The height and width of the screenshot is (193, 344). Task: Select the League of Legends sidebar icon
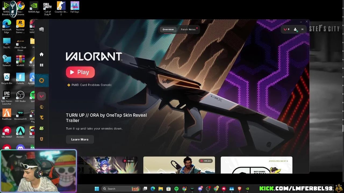coord(41,107)
